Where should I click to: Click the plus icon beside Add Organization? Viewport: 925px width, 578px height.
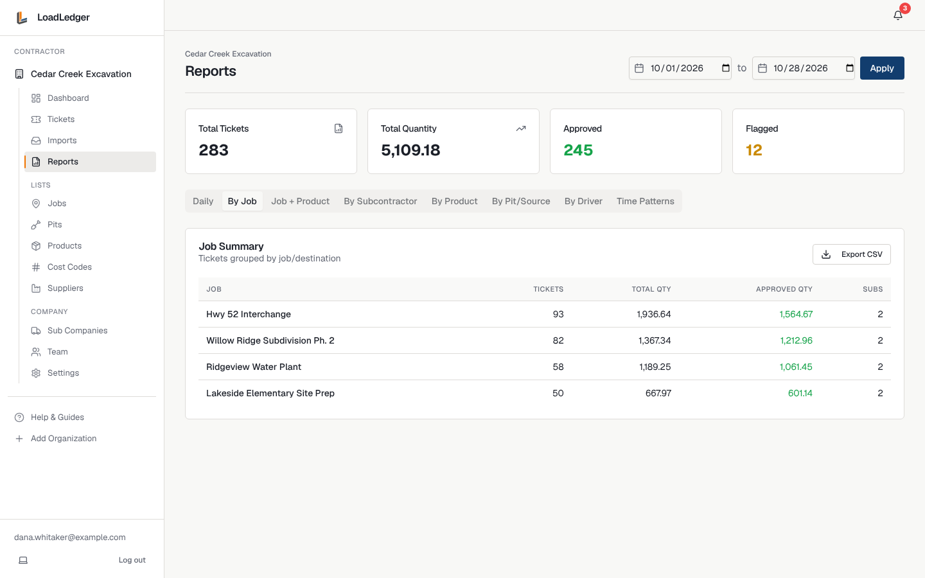19,439
